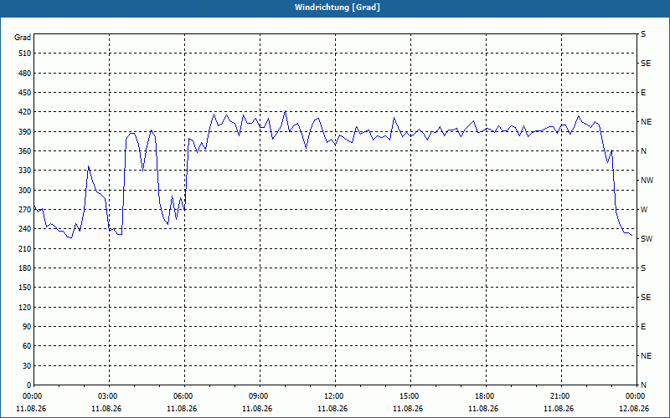Click the 'Grad' y-axis unit label
The height and width of the screenshot is (418, 670).
(x=23, y=38)
